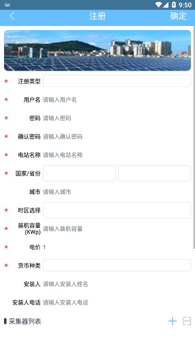
Task: Open the scan code icon
Action: point(187,321)
